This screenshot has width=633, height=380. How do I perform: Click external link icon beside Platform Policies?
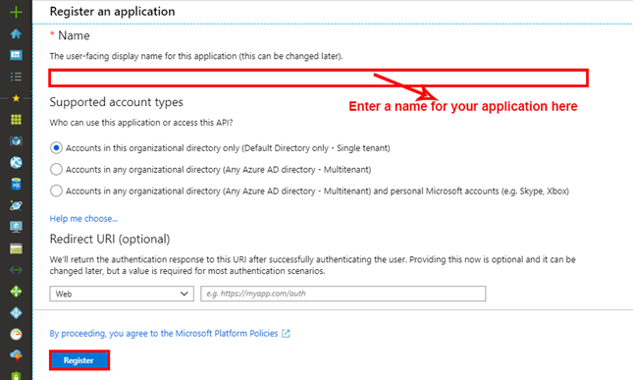click(286, 334)
